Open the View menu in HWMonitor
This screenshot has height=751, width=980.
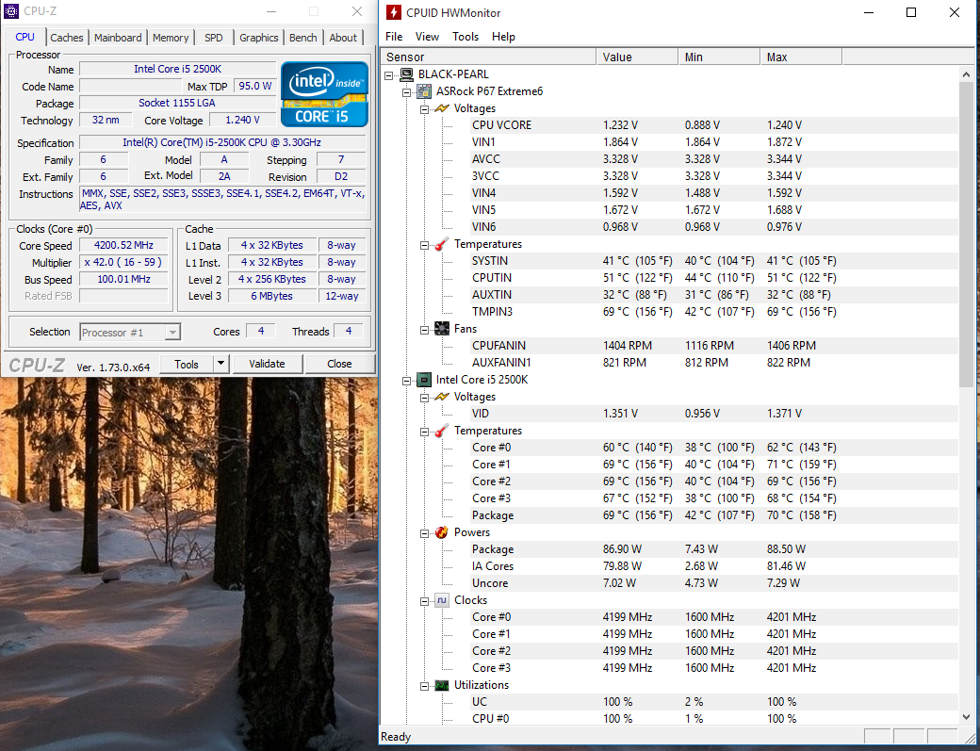[428, 37]
